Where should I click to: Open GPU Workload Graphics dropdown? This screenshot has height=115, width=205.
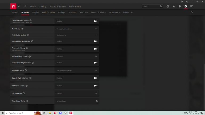(77, 94)
